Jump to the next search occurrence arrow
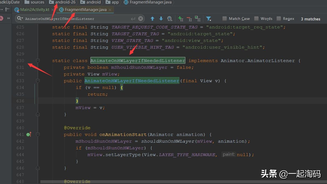Screen dimensions: 327x184 coord(161,19)
